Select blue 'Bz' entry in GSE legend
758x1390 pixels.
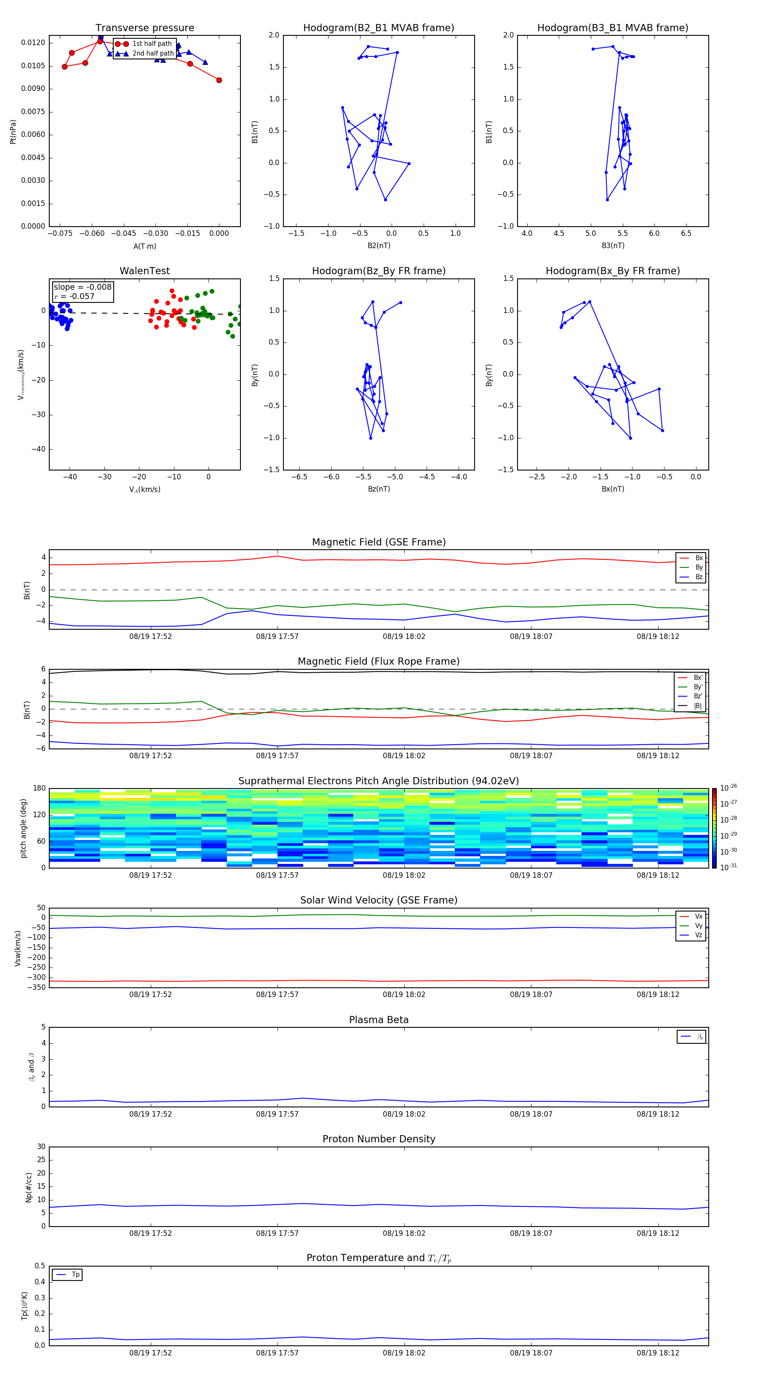coord(691,577)
